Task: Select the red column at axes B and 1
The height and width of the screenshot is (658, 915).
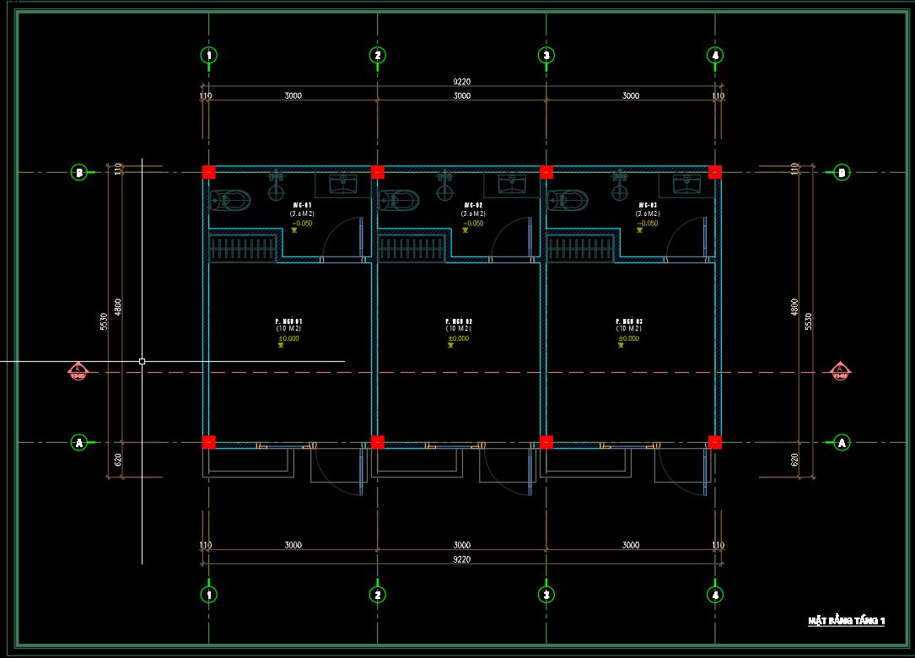Action: (x=209, y=172)
